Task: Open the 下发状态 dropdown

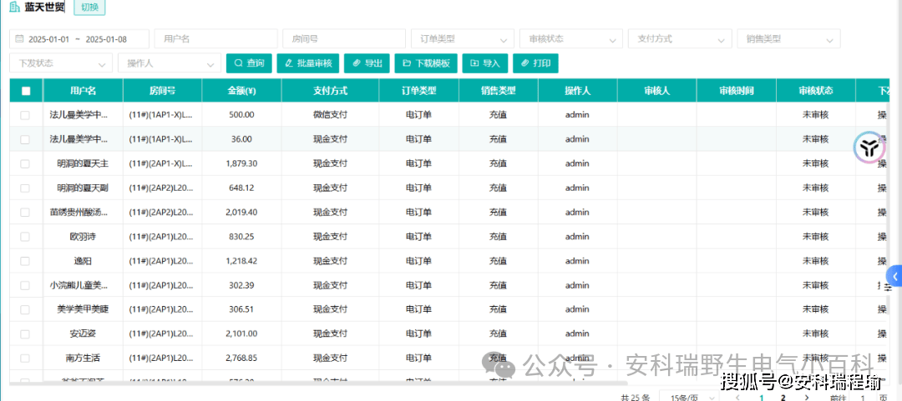Action: point(61,63)
